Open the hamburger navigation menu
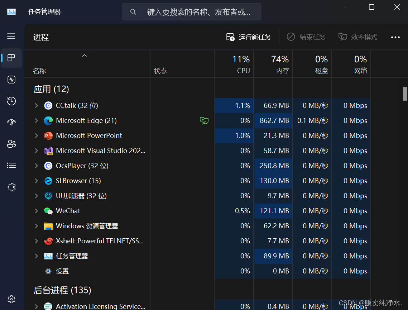The width and height of the screenshot is (408, 310). click(x=11, y=36)
